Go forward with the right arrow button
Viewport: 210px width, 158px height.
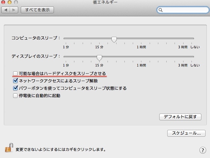point(14,10)
